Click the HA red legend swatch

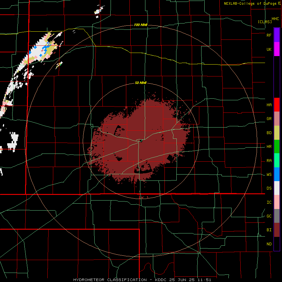point(277,105)
